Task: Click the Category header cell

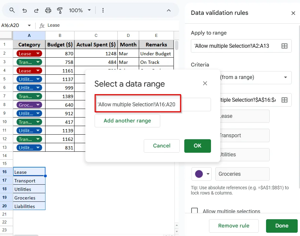Action: click(29, 45)
